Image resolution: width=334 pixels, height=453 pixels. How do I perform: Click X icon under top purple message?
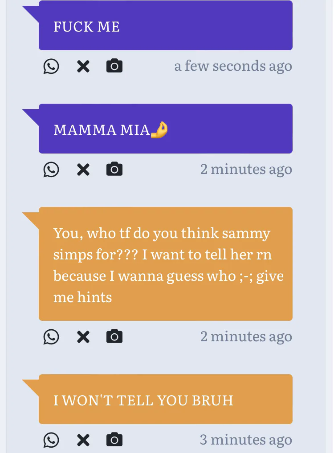[x=83, y=67]
